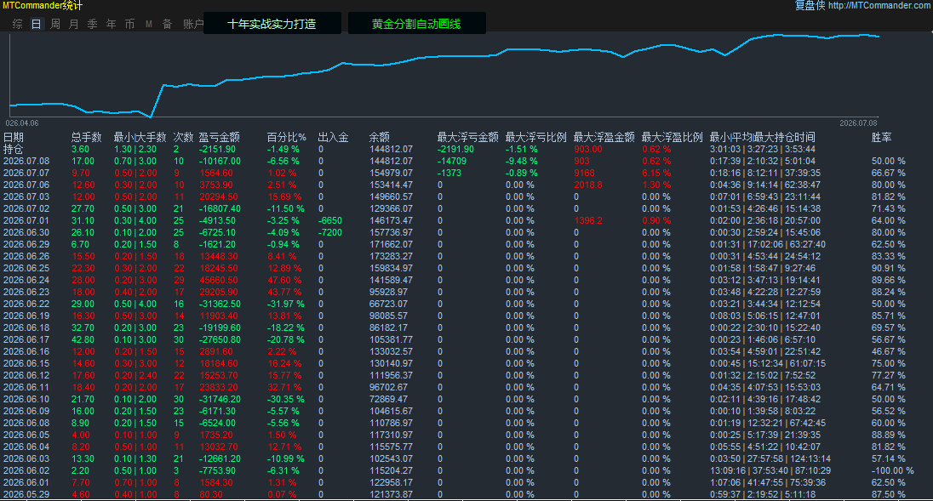This screenshot has width=933, height=501.
Task: Click the equity curve's sharp rise point
Action: pyautogui.click(x=157, y=101)
